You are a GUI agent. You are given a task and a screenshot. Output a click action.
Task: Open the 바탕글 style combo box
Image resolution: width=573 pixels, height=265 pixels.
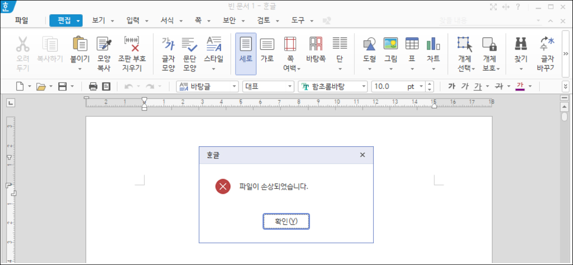coord(207,87)
